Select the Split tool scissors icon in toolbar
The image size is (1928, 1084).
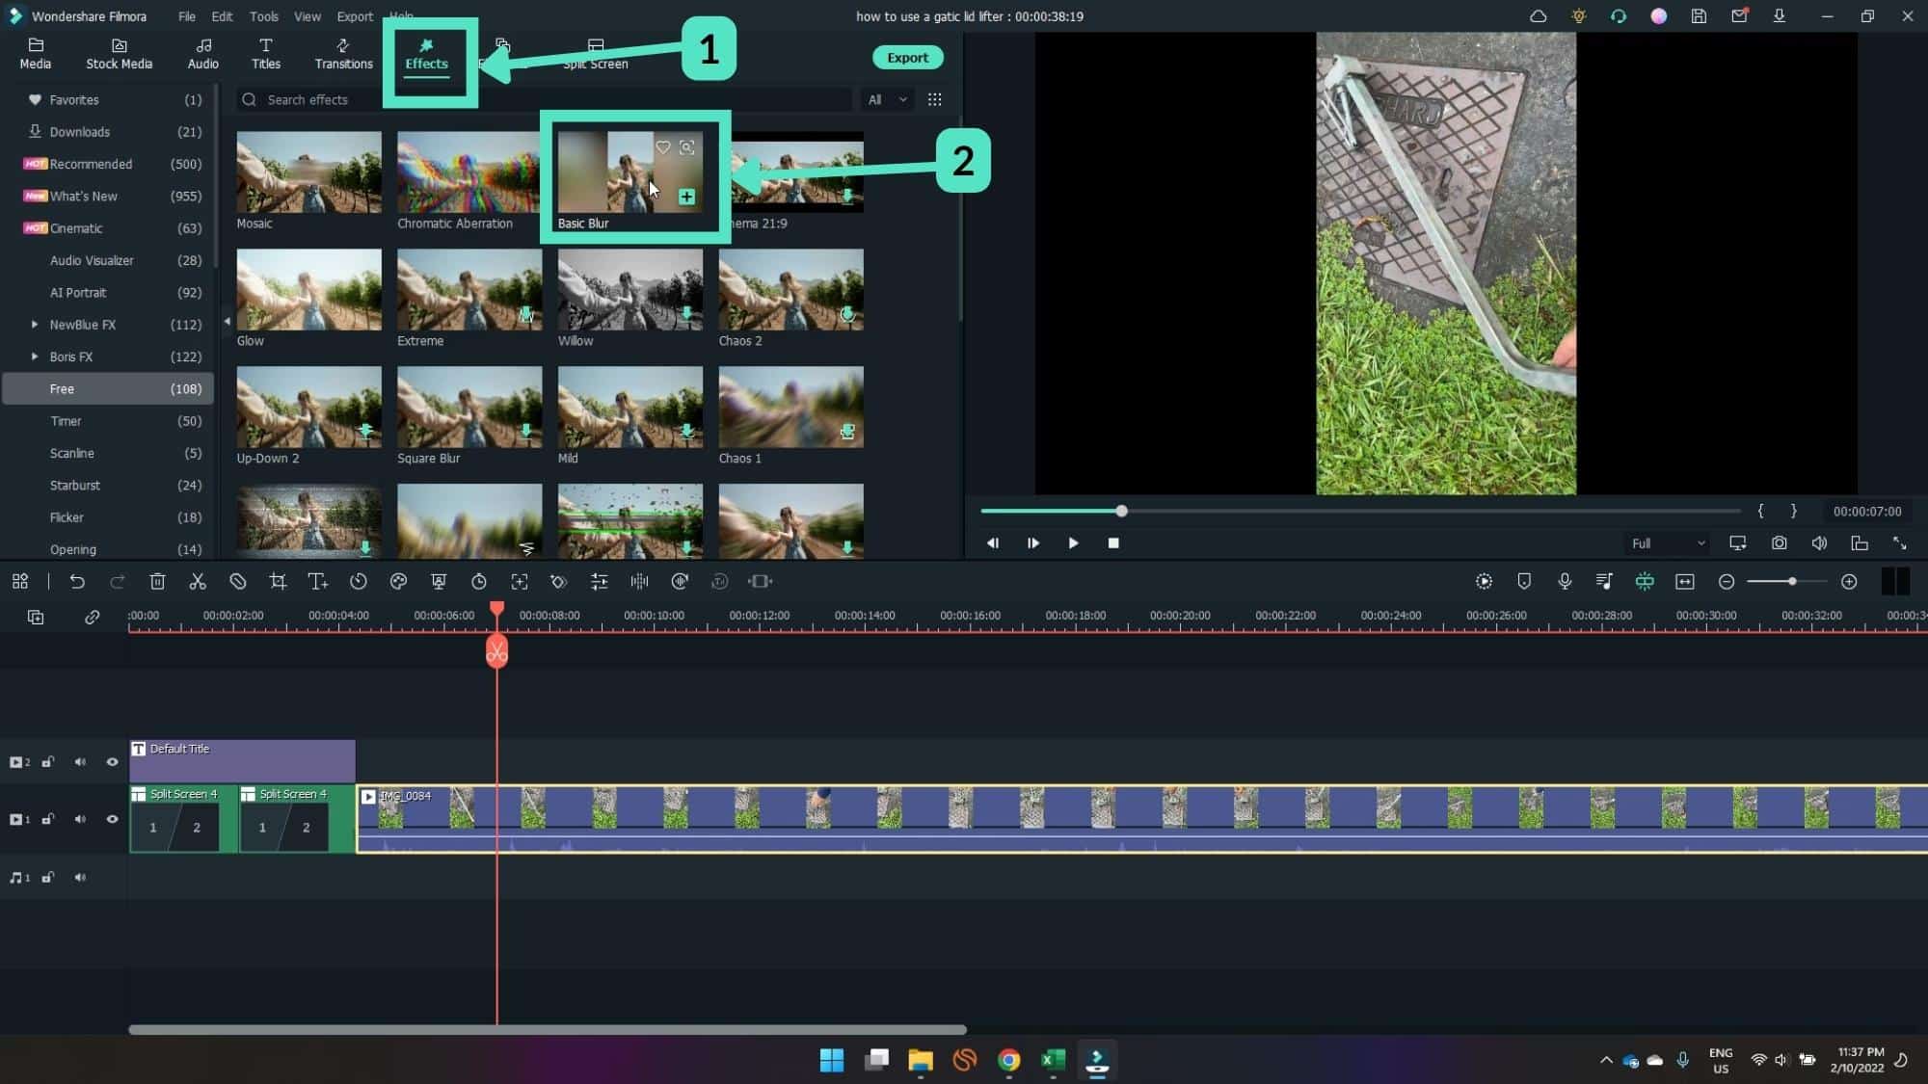[x=198, y=581]
